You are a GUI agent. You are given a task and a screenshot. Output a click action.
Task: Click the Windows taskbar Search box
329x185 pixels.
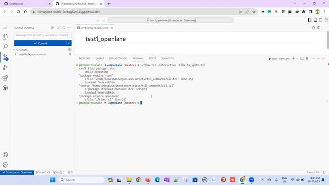[x=81, y=180]
